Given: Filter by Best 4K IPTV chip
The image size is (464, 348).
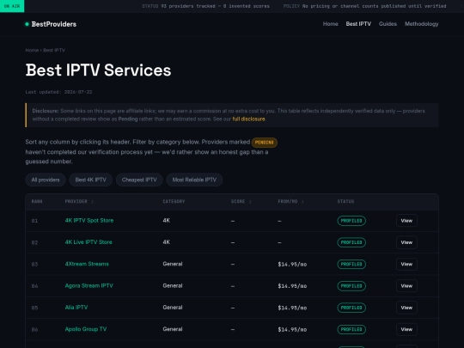Looking at the screenshot, I should [x=90, y=180].
